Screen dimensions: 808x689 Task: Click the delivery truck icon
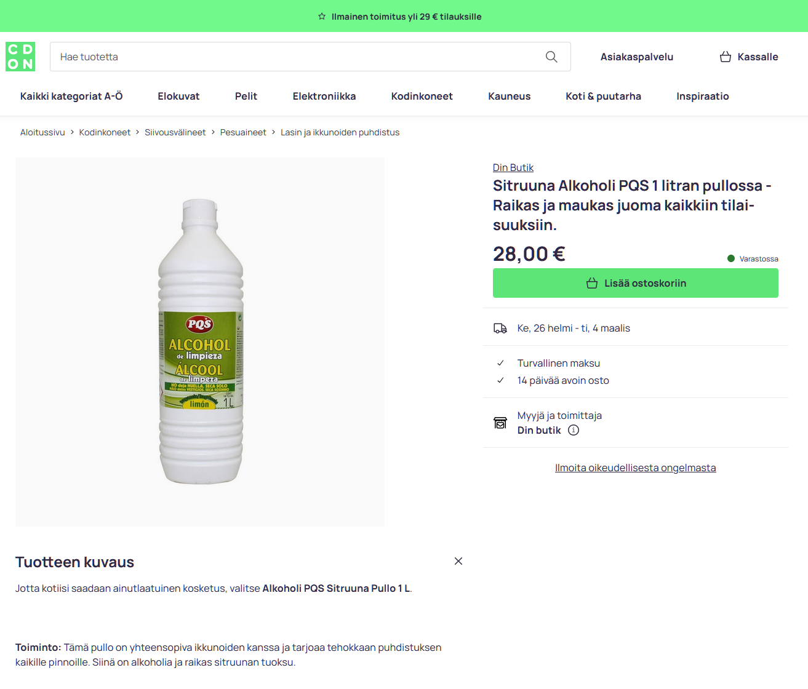click(x=500, y=329)
